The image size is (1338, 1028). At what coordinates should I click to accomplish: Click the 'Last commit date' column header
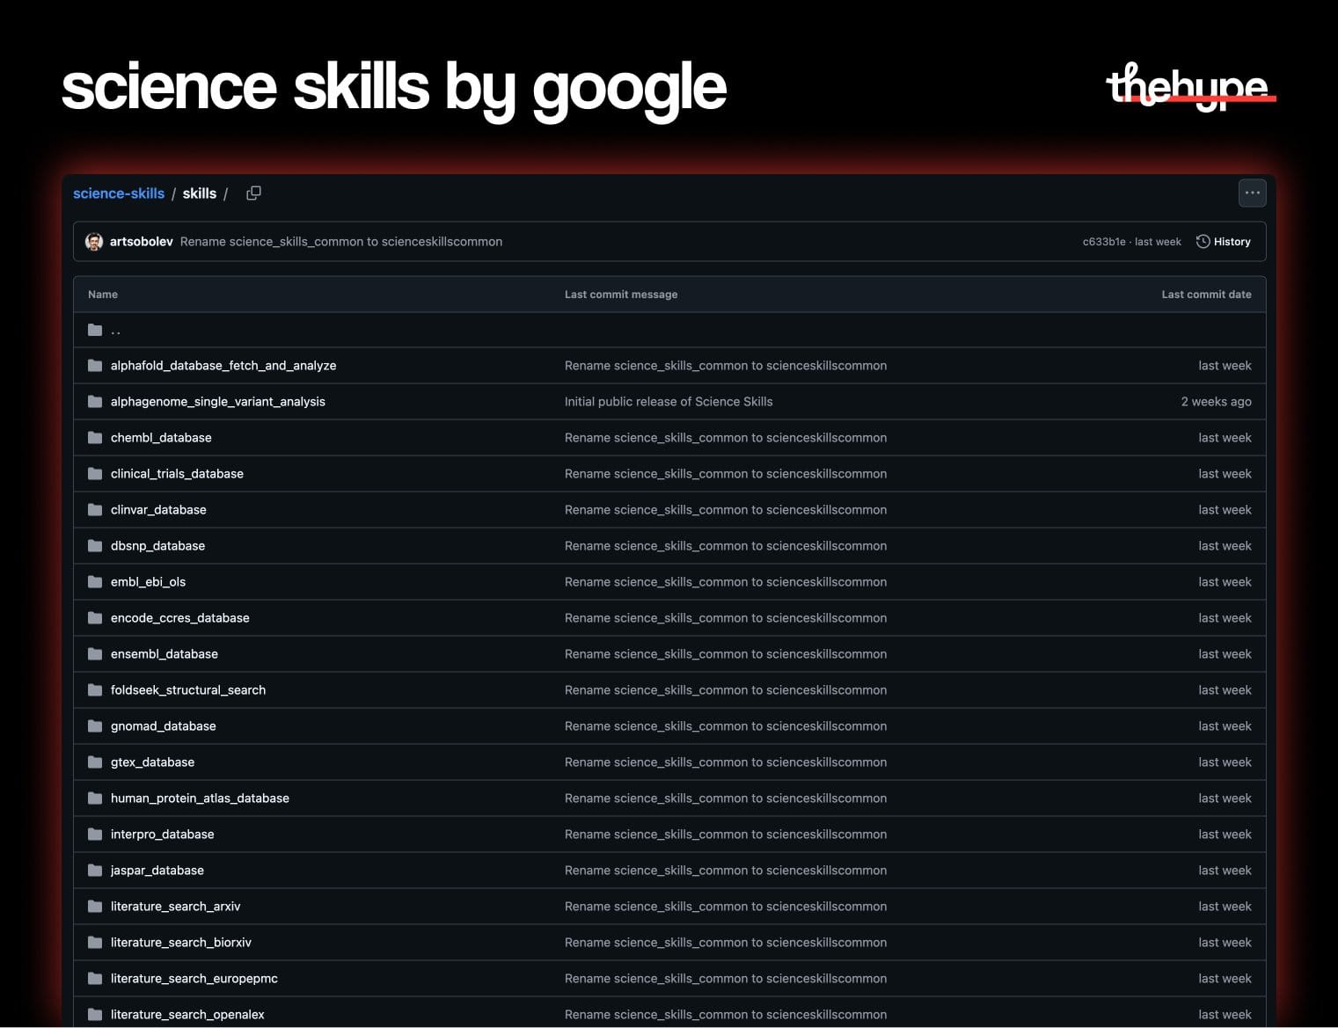point(1206,295)
